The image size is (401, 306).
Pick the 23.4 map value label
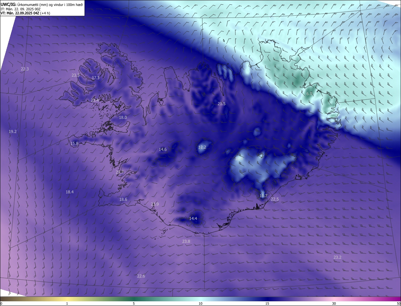point(95,100)
